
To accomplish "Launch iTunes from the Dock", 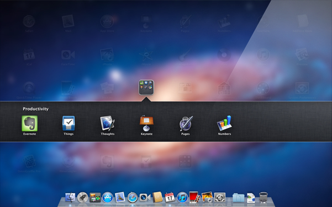I will pyautogui.click(x=182, y=198).
